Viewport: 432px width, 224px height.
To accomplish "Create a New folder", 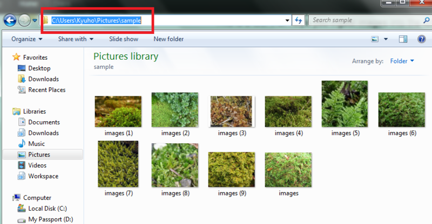I will [168, 39].
